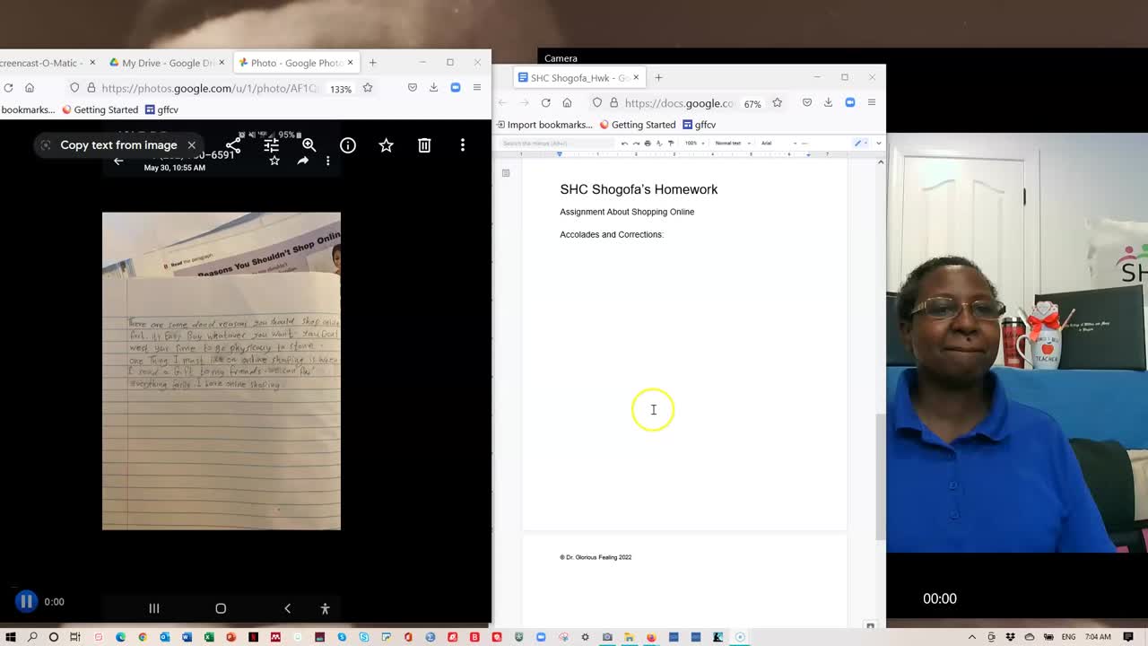This screenshot has height=646, width=1148.
Task: Delete the photo with trash icon
Action: tap(424, 145)
